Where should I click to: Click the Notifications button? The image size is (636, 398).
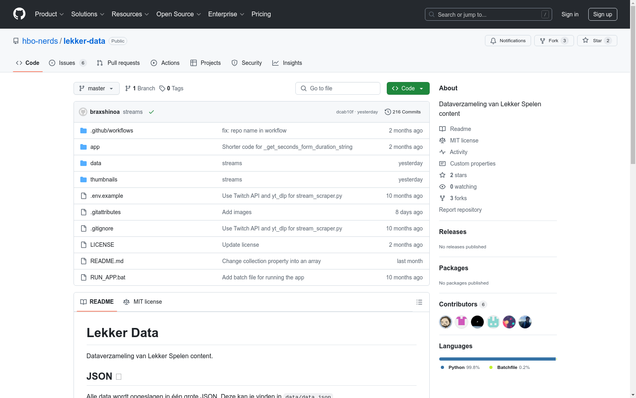pyautogui.click(x=508, y=41)
